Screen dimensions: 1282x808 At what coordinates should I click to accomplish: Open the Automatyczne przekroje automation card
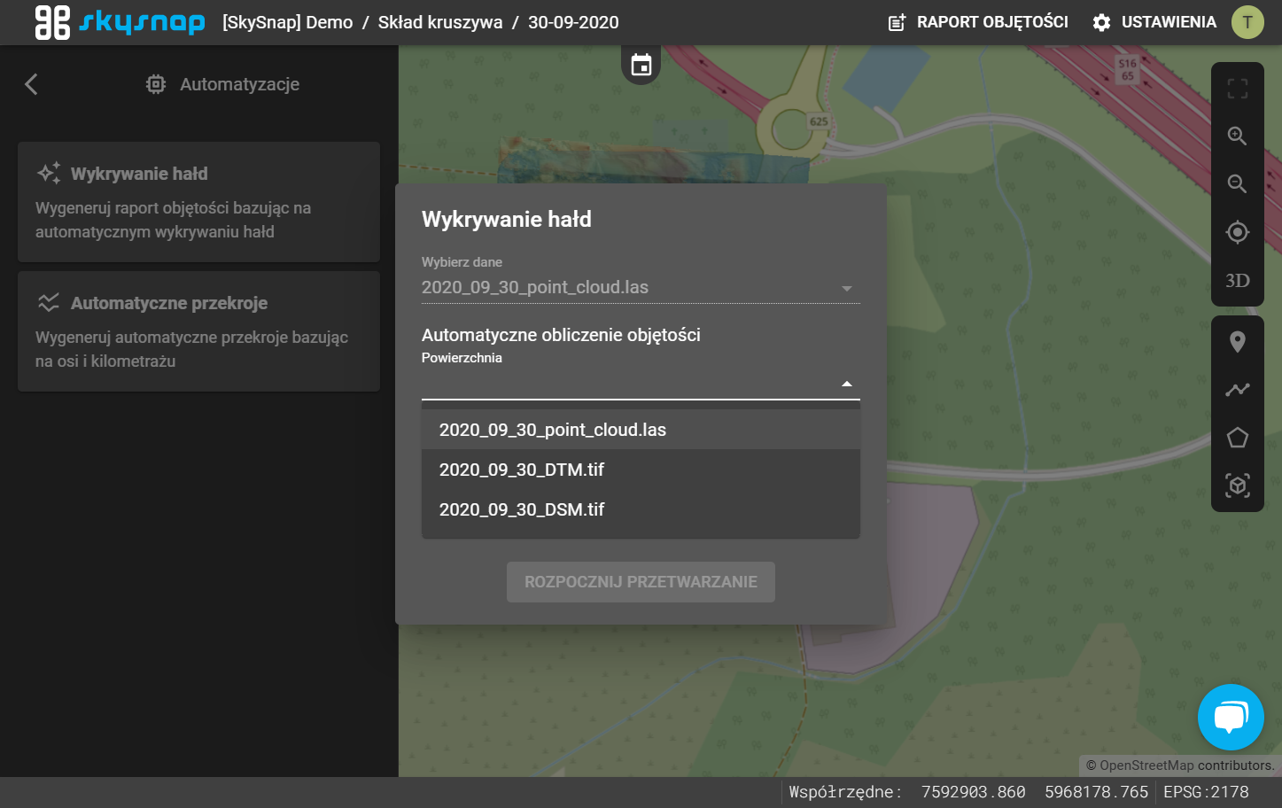(x=198, y=331)
